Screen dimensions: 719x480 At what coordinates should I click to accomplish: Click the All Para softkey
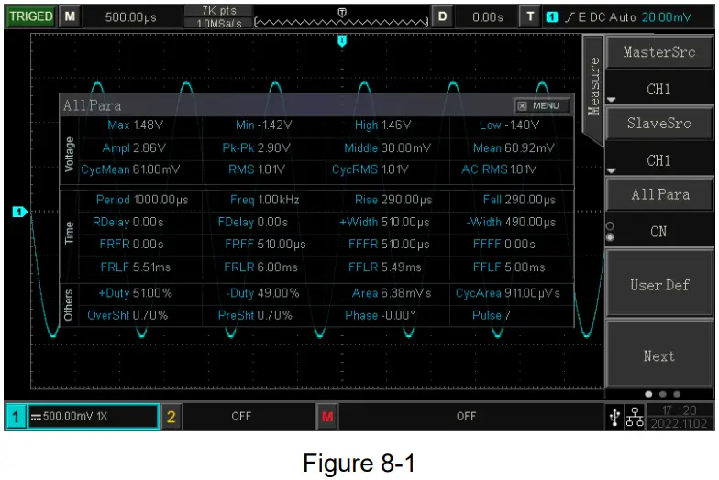click(x=658, y=194)
